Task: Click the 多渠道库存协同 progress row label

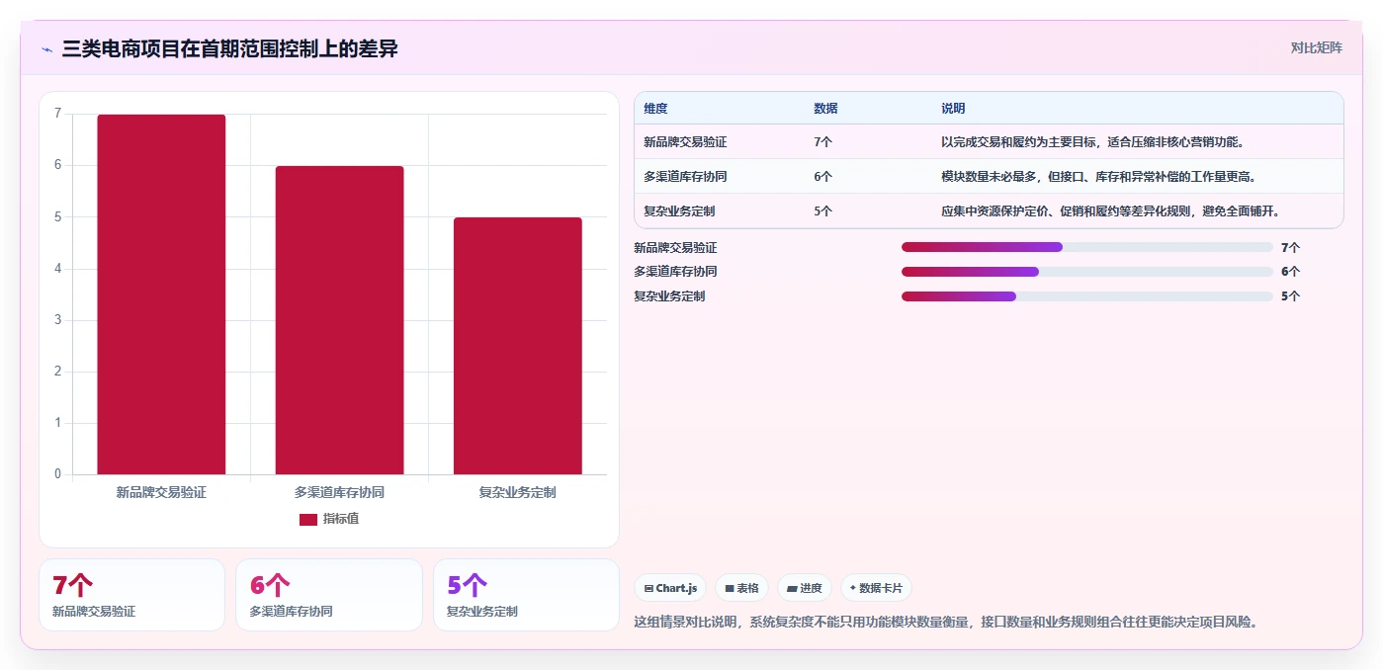Action: coord(675,272)
